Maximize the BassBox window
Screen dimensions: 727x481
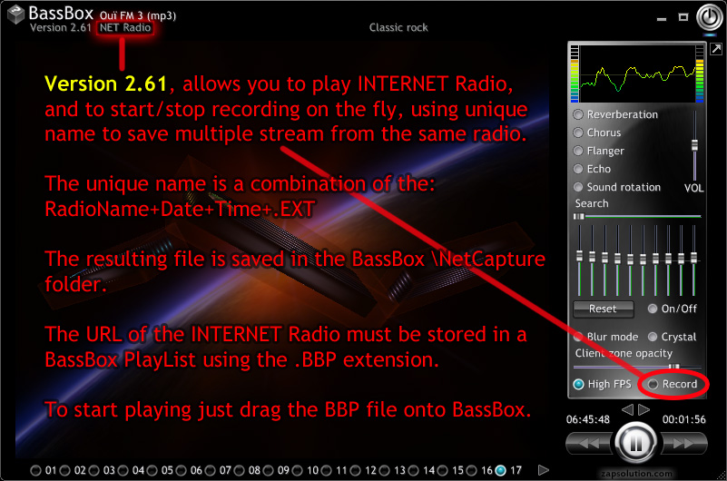point(683,17)
